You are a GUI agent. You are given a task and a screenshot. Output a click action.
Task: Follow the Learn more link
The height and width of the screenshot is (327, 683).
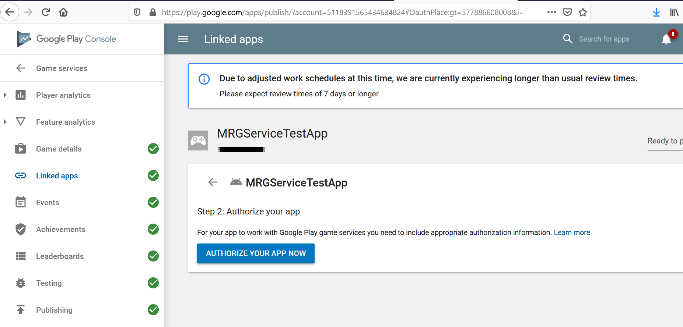[x=572, y=232]
